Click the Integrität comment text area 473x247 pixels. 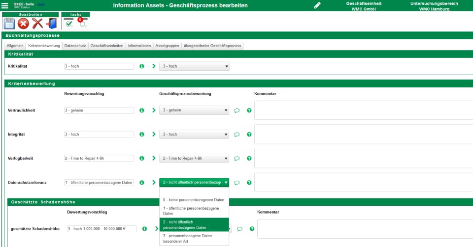(364, 135)
